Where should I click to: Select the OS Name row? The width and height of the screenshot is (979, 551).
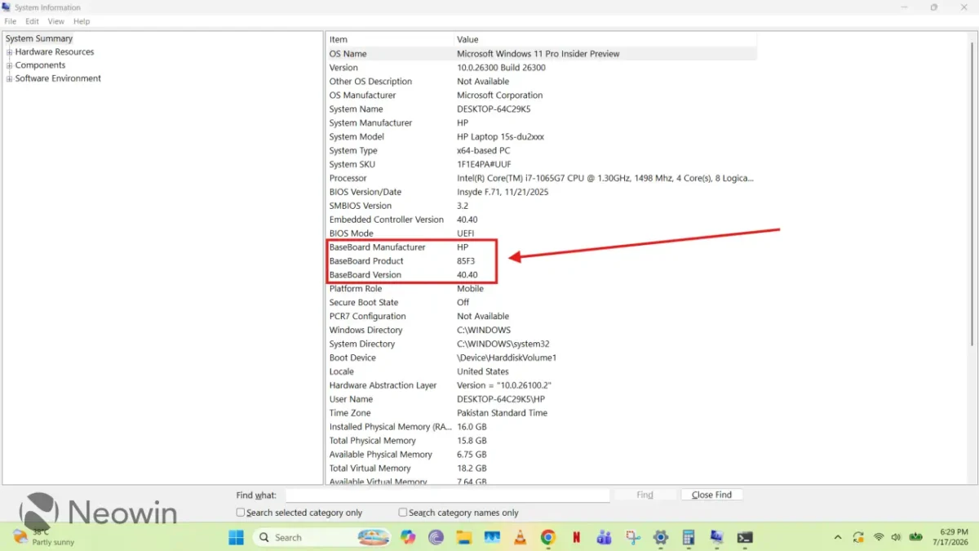(542, 54)
